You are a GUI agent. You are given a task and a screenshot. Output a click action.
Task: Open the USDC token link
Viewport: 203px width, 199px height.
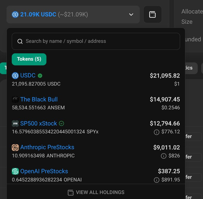(x=28, y=75)
